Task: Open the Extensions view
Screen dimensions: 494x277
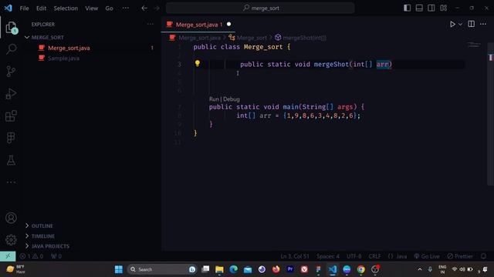Action: click(11, 116)
